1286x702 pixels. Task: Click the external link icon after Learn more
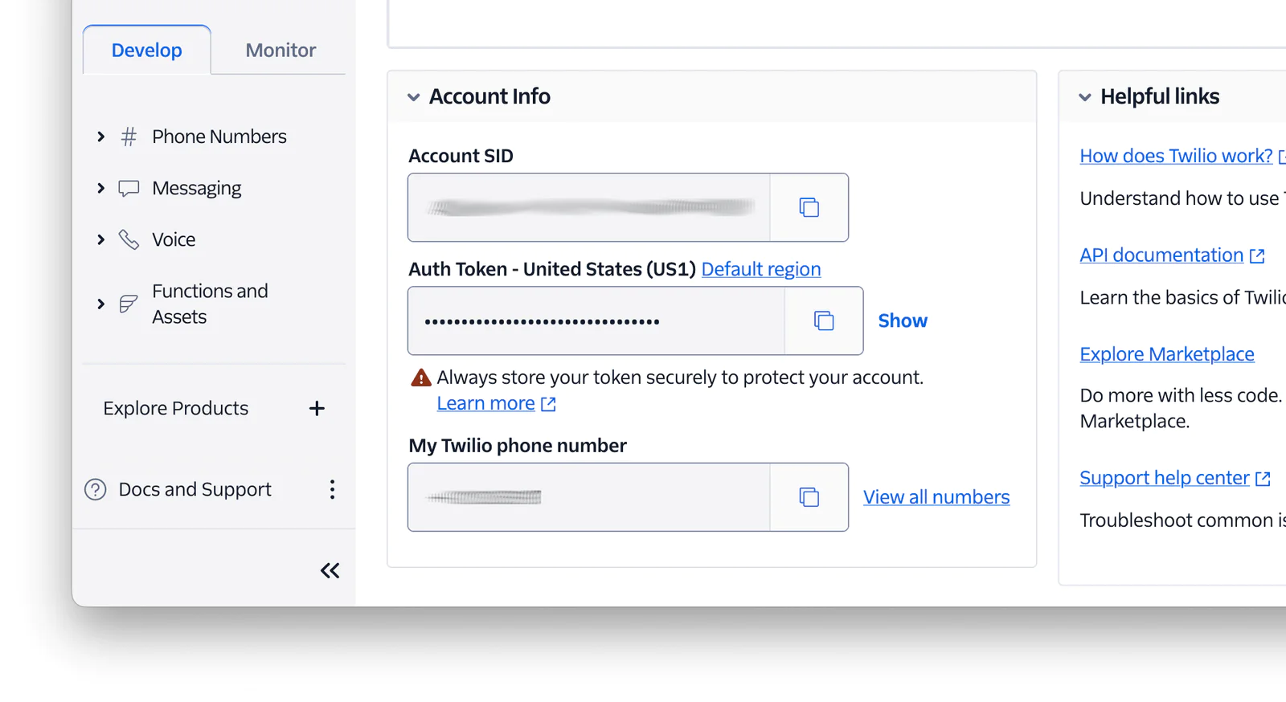[548, 404]
